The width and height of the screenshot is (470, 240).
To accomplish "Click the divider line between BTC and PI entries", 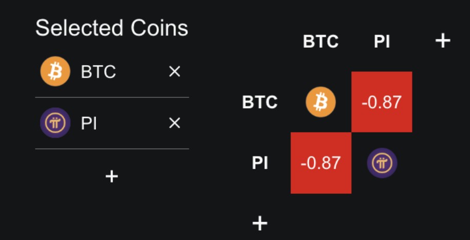I will pos(112,97).
